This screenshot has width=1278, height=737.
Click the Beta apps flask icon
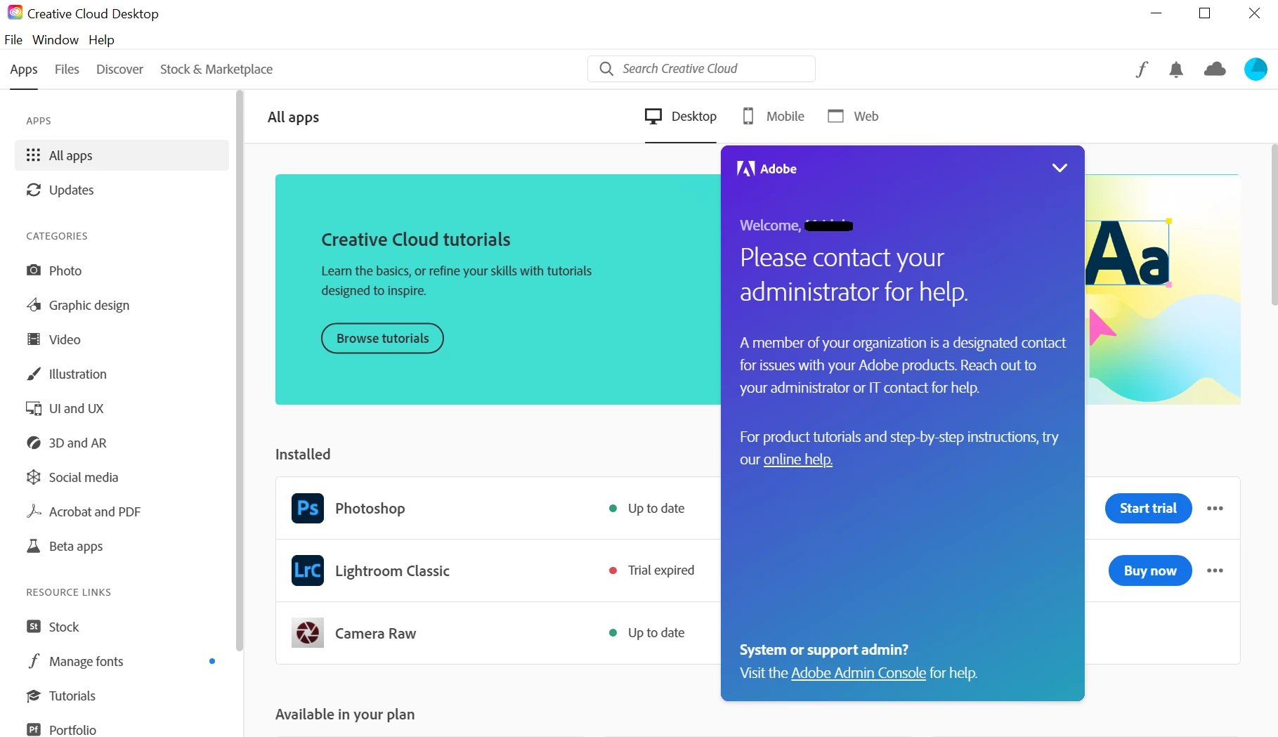(x=33, y=546)
